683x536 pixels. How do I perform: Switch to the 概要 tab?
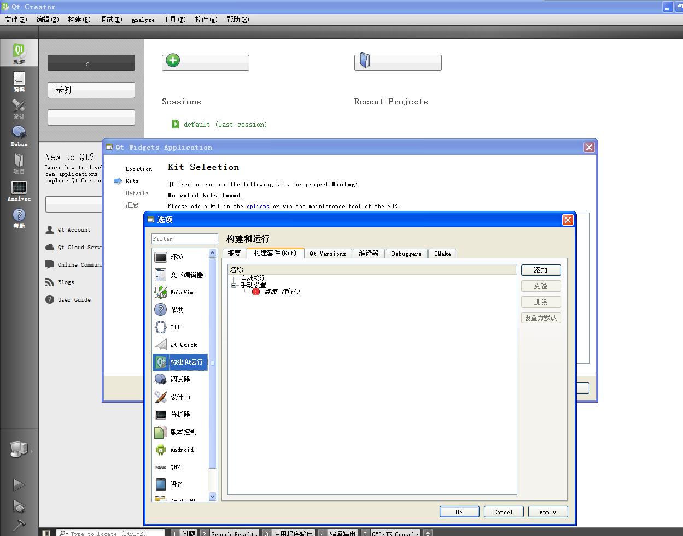coord(235,254)
